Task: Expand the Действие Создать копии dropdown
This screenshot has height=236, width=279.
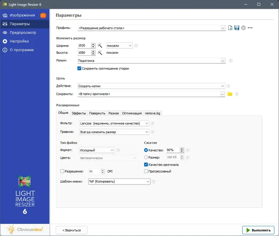Action: pyautogui.click(x=151, y=86)
